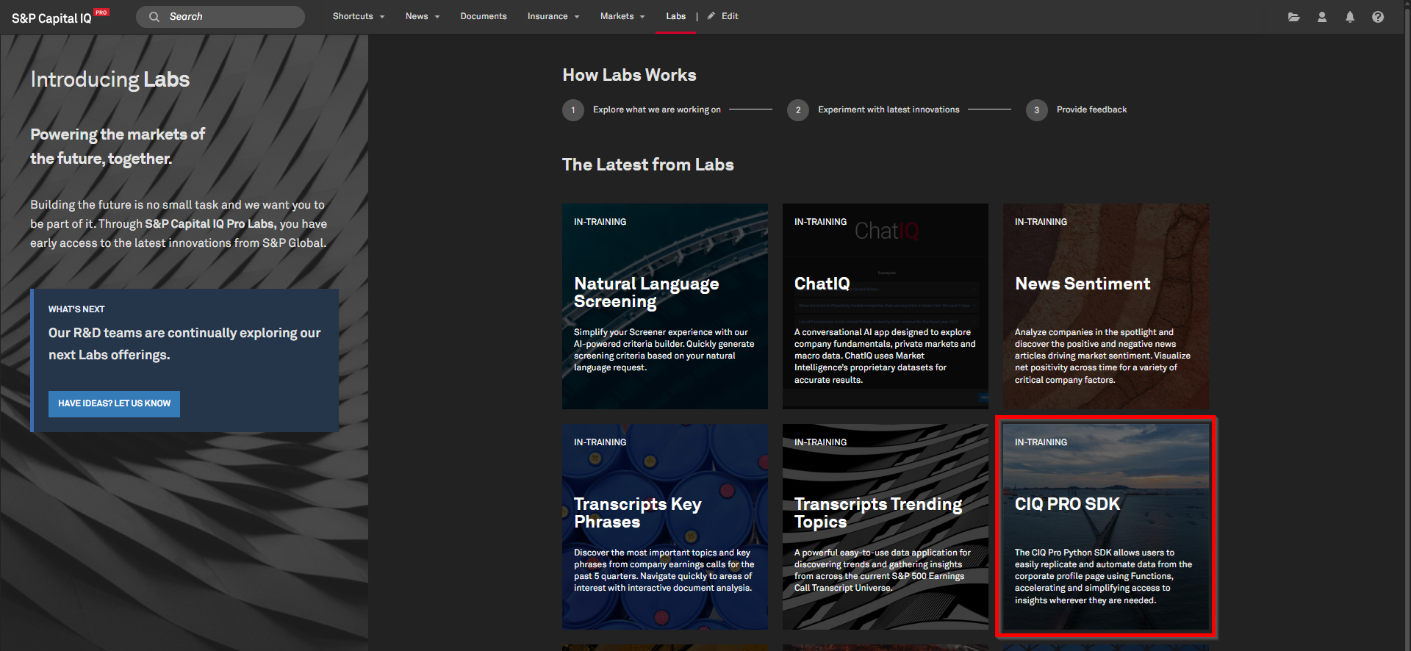This screenshot has width=1411, height=651.
Task: Expand the News dropdown menu
Action: (x=423, y=16)
